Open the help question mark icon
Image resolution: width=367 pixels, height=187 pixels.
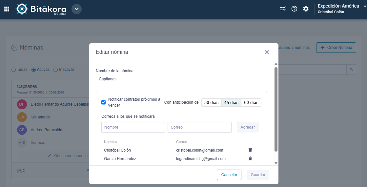click(294, 9)
